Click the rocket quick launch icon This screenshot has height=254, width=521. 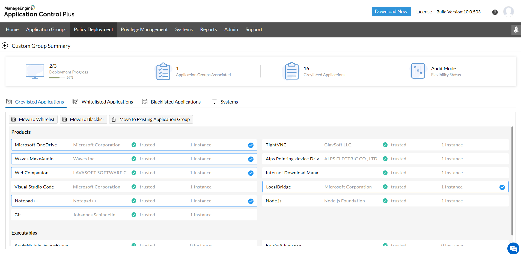(516, 30)
